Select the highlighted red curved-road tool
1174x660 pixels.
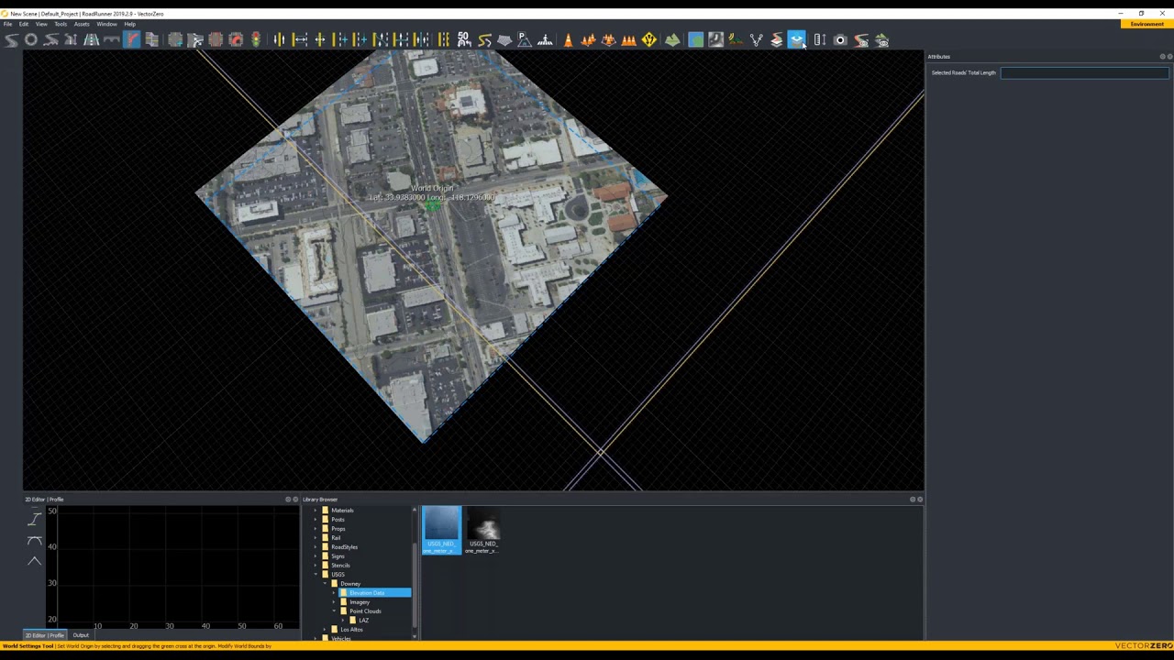(131, 39)
